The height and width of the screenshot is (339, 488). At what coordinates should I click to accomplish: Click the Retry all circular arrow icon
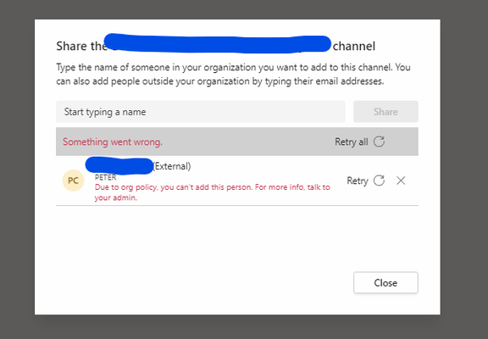(379, 142)
